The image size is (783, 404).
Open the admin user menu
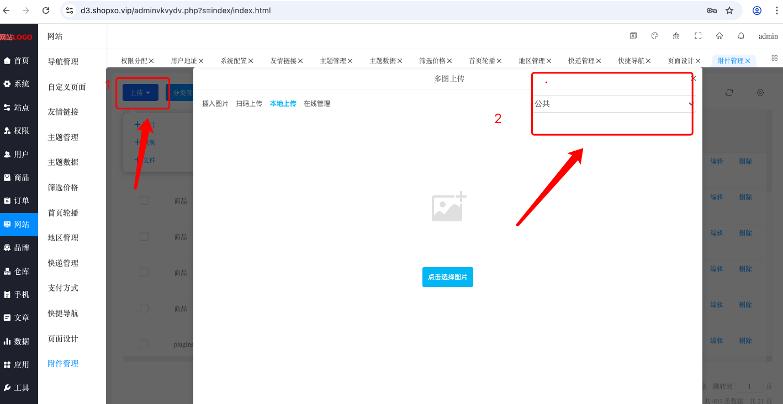coord(768,36)
